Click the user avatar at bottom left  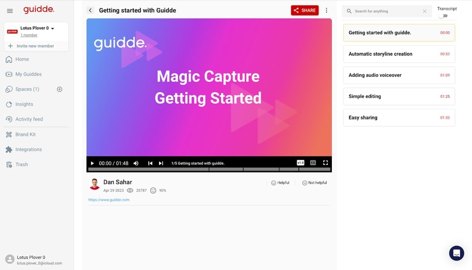click(x=9, y=259)
